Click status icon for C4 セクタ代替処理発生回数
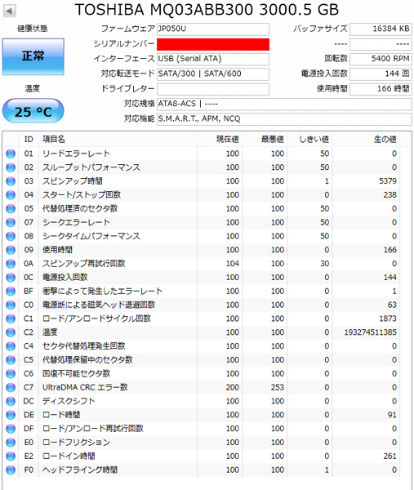 point(11,346)
